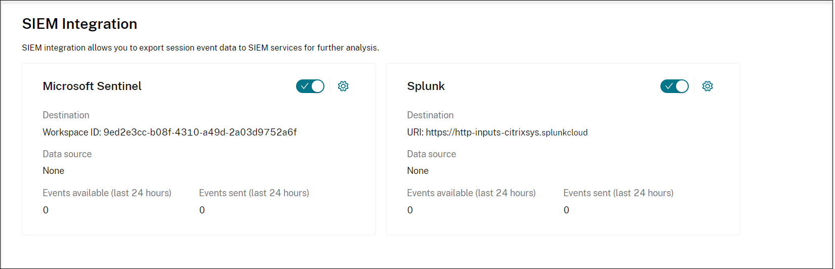Open Splunk settings gear icon
The width and height of the screenshot is (835, 269).
pos(707,86)
